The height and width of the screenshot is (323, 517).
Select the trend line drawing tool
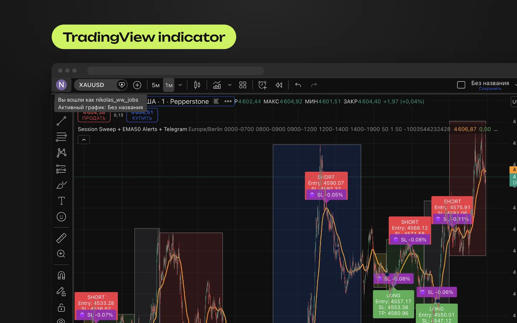point(61,121)
